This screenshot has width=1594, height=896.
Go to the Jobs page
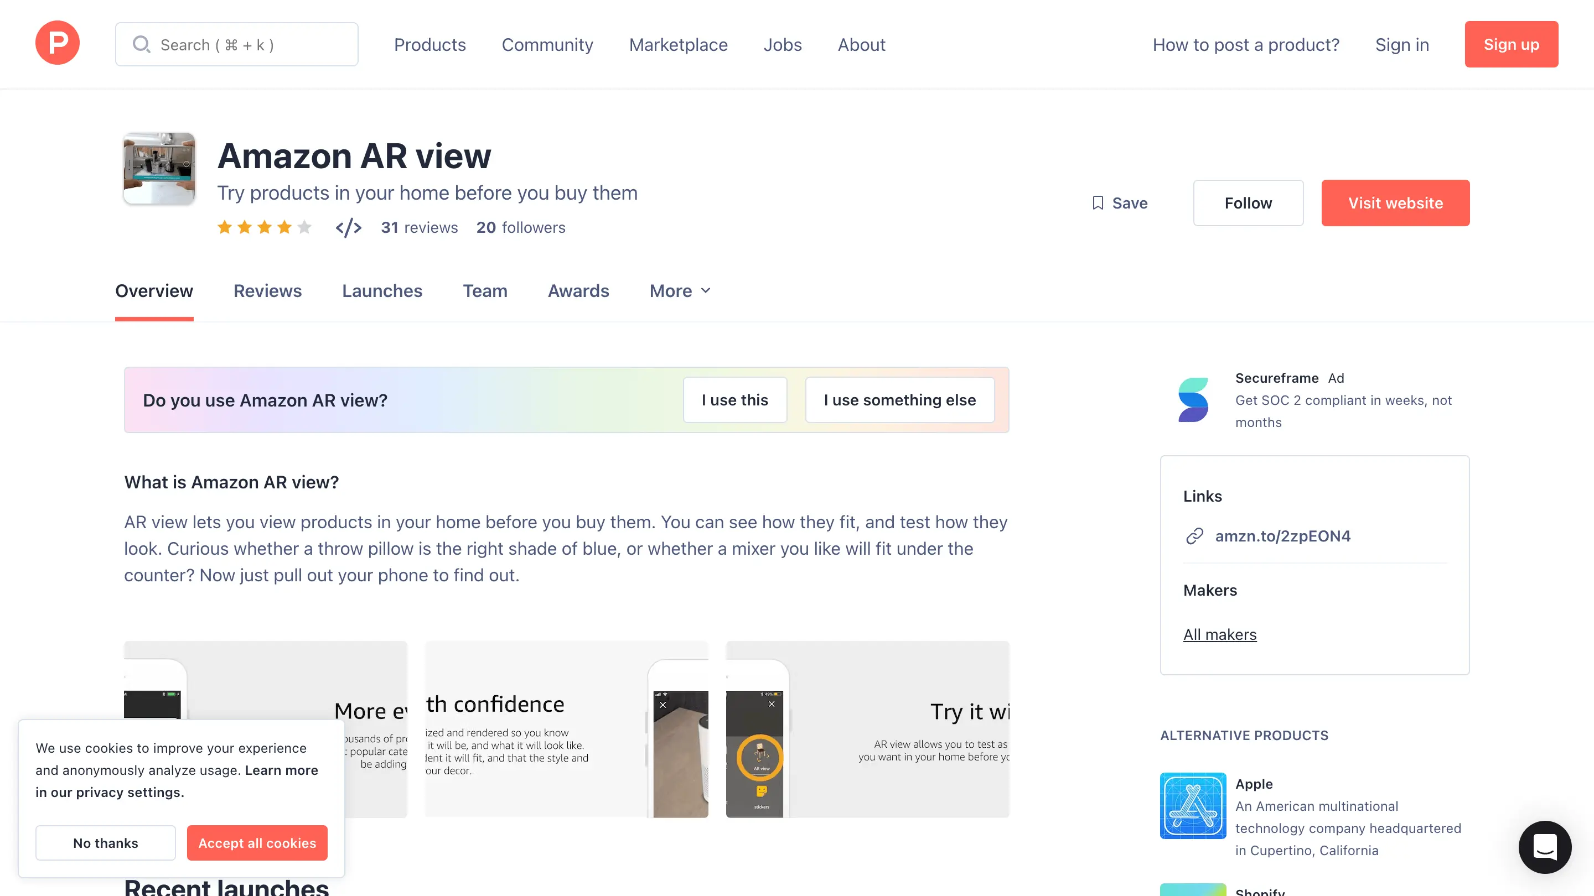[782, 44]
